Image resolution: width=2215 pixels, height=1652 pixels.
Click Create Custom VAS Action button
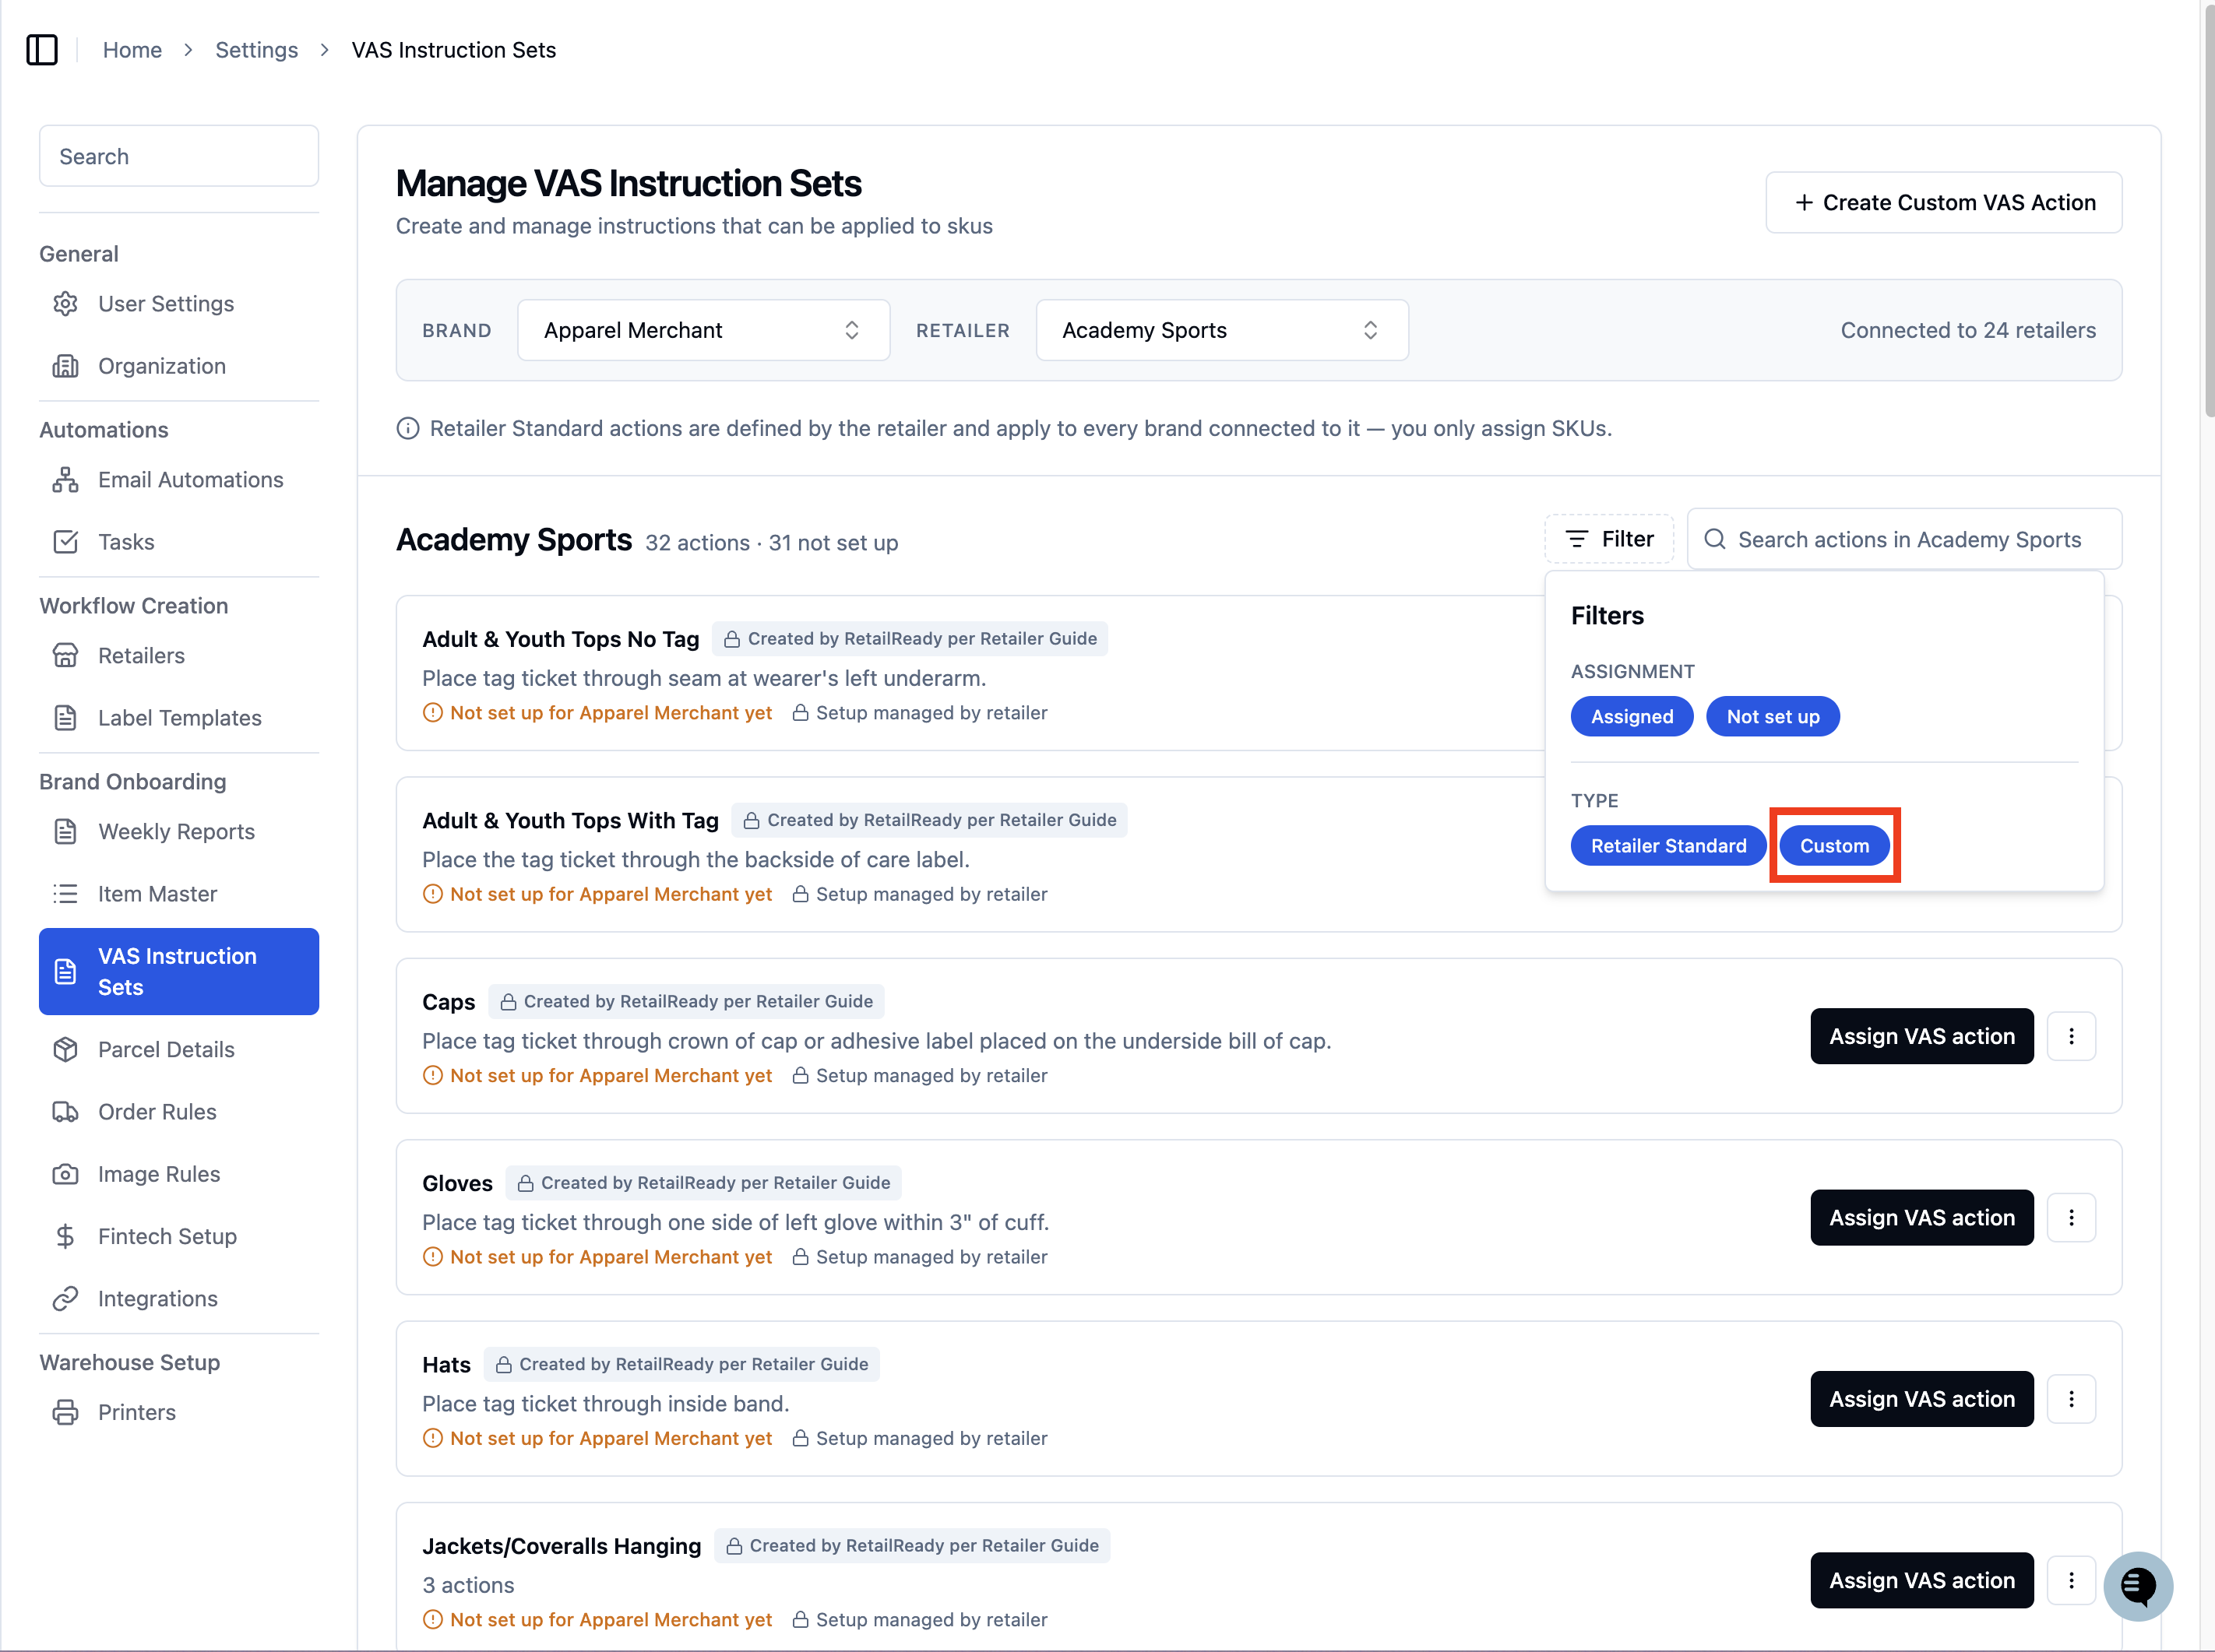tap(1943, 203)
